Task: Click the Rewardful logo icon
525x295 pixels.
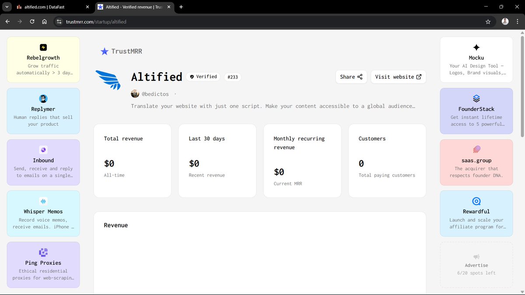Action: [x=476, y=201]
